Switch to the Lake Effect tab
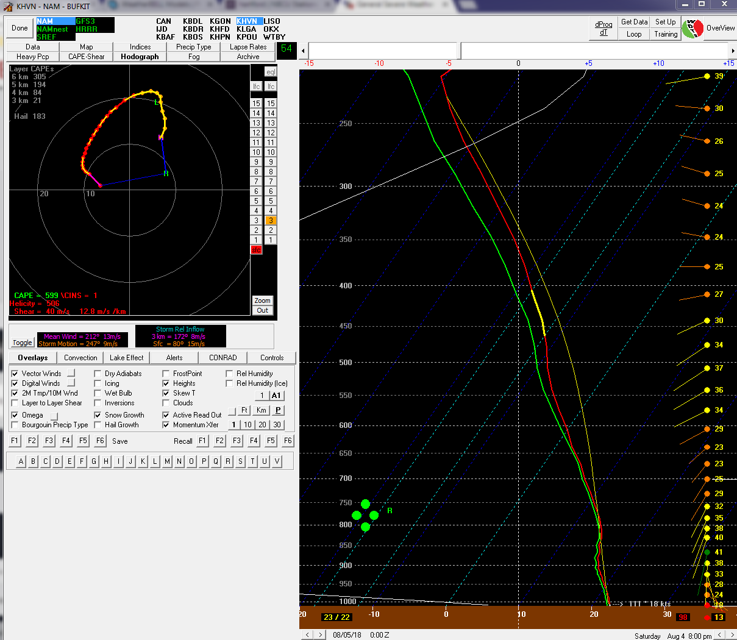 [127, 358]
